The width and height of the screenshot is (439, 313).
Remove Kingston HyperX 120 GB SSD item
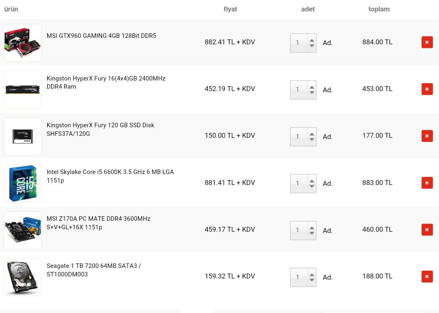[x=427, y=136]
